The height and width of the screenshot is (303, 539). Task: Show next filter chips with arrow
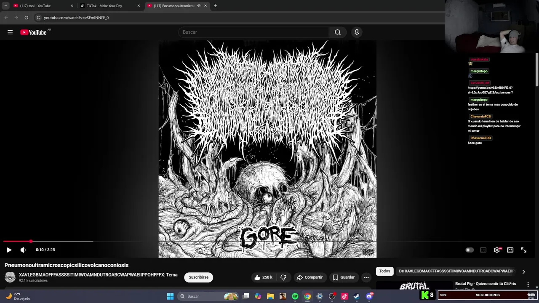(523, 272)
